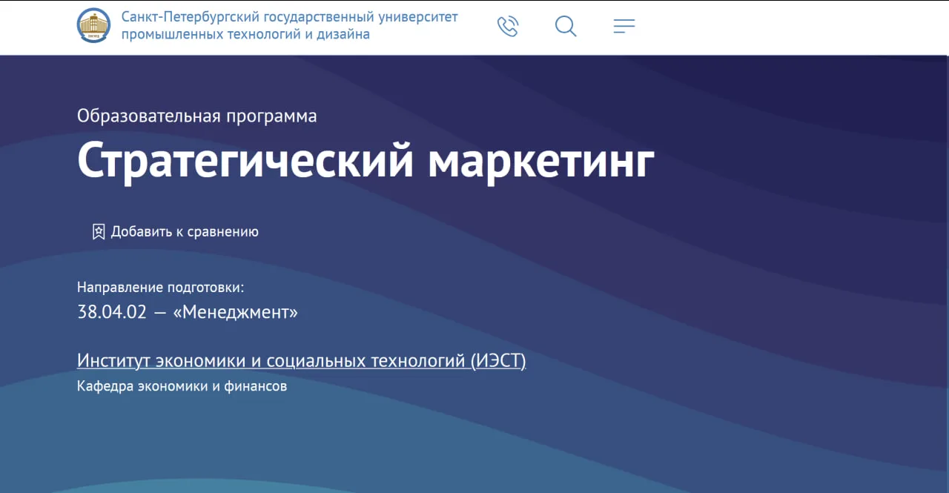949x493 pixels.
Task: Click the university logo emblem
Action: (x=93, y=26)
